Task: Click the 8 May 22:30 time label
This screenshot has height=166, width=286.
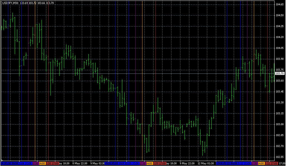Action: (x=80, y=163)
